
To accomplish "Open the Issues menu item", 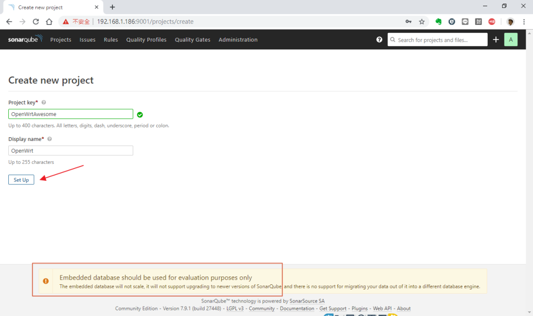I will pyautogui.click(x=87, y=39).
